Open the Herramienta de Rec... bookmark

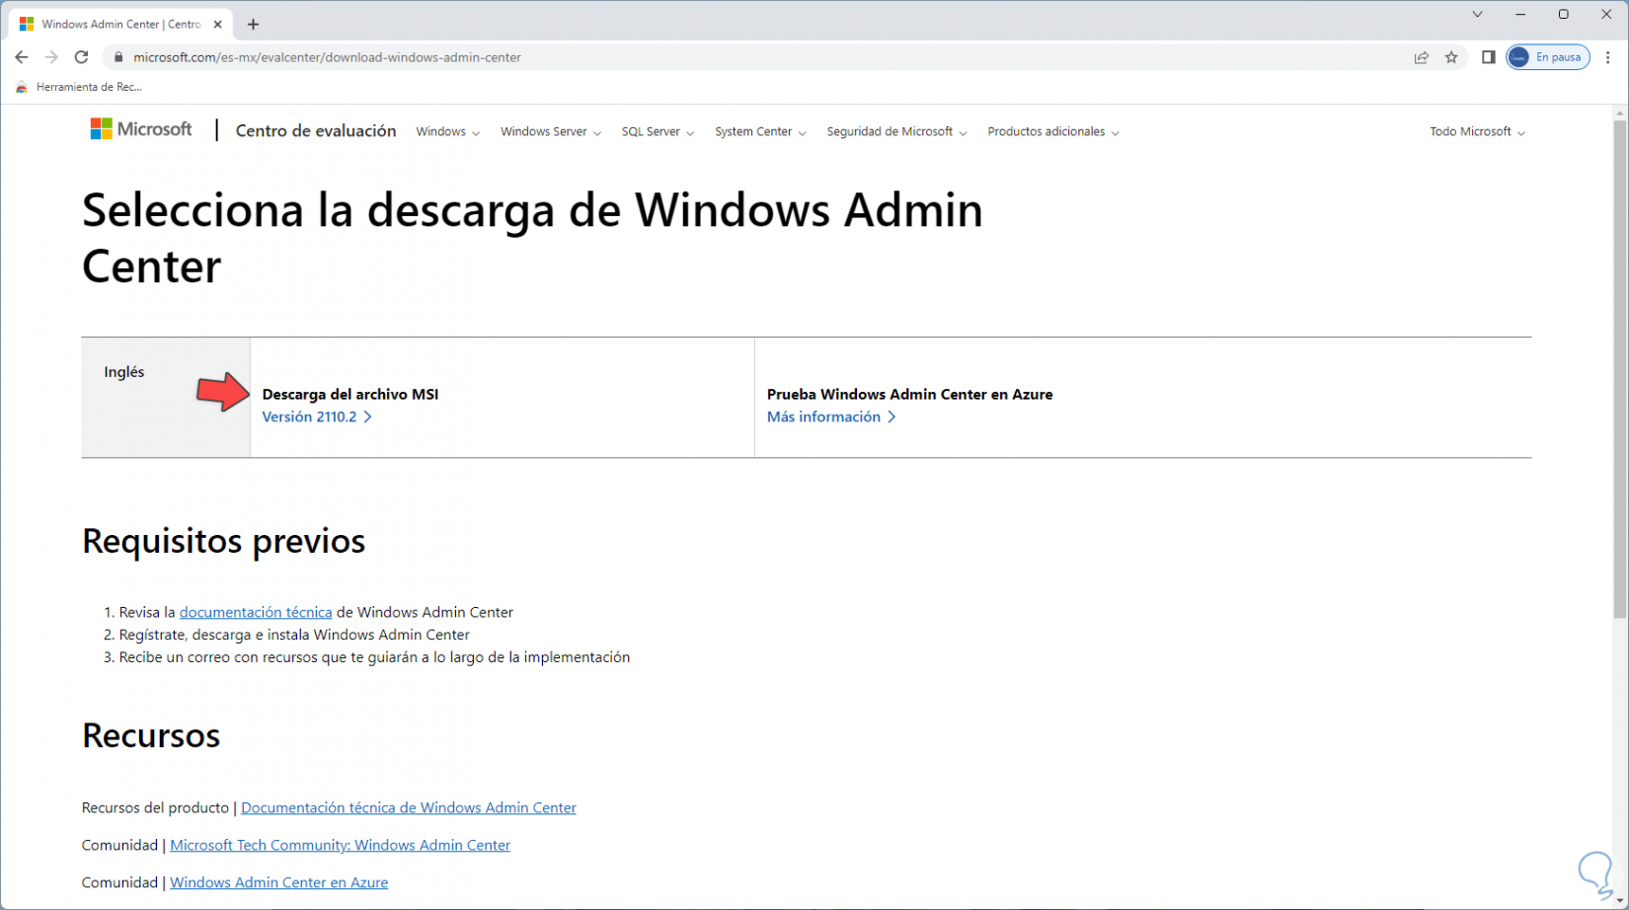pos(79,87)
